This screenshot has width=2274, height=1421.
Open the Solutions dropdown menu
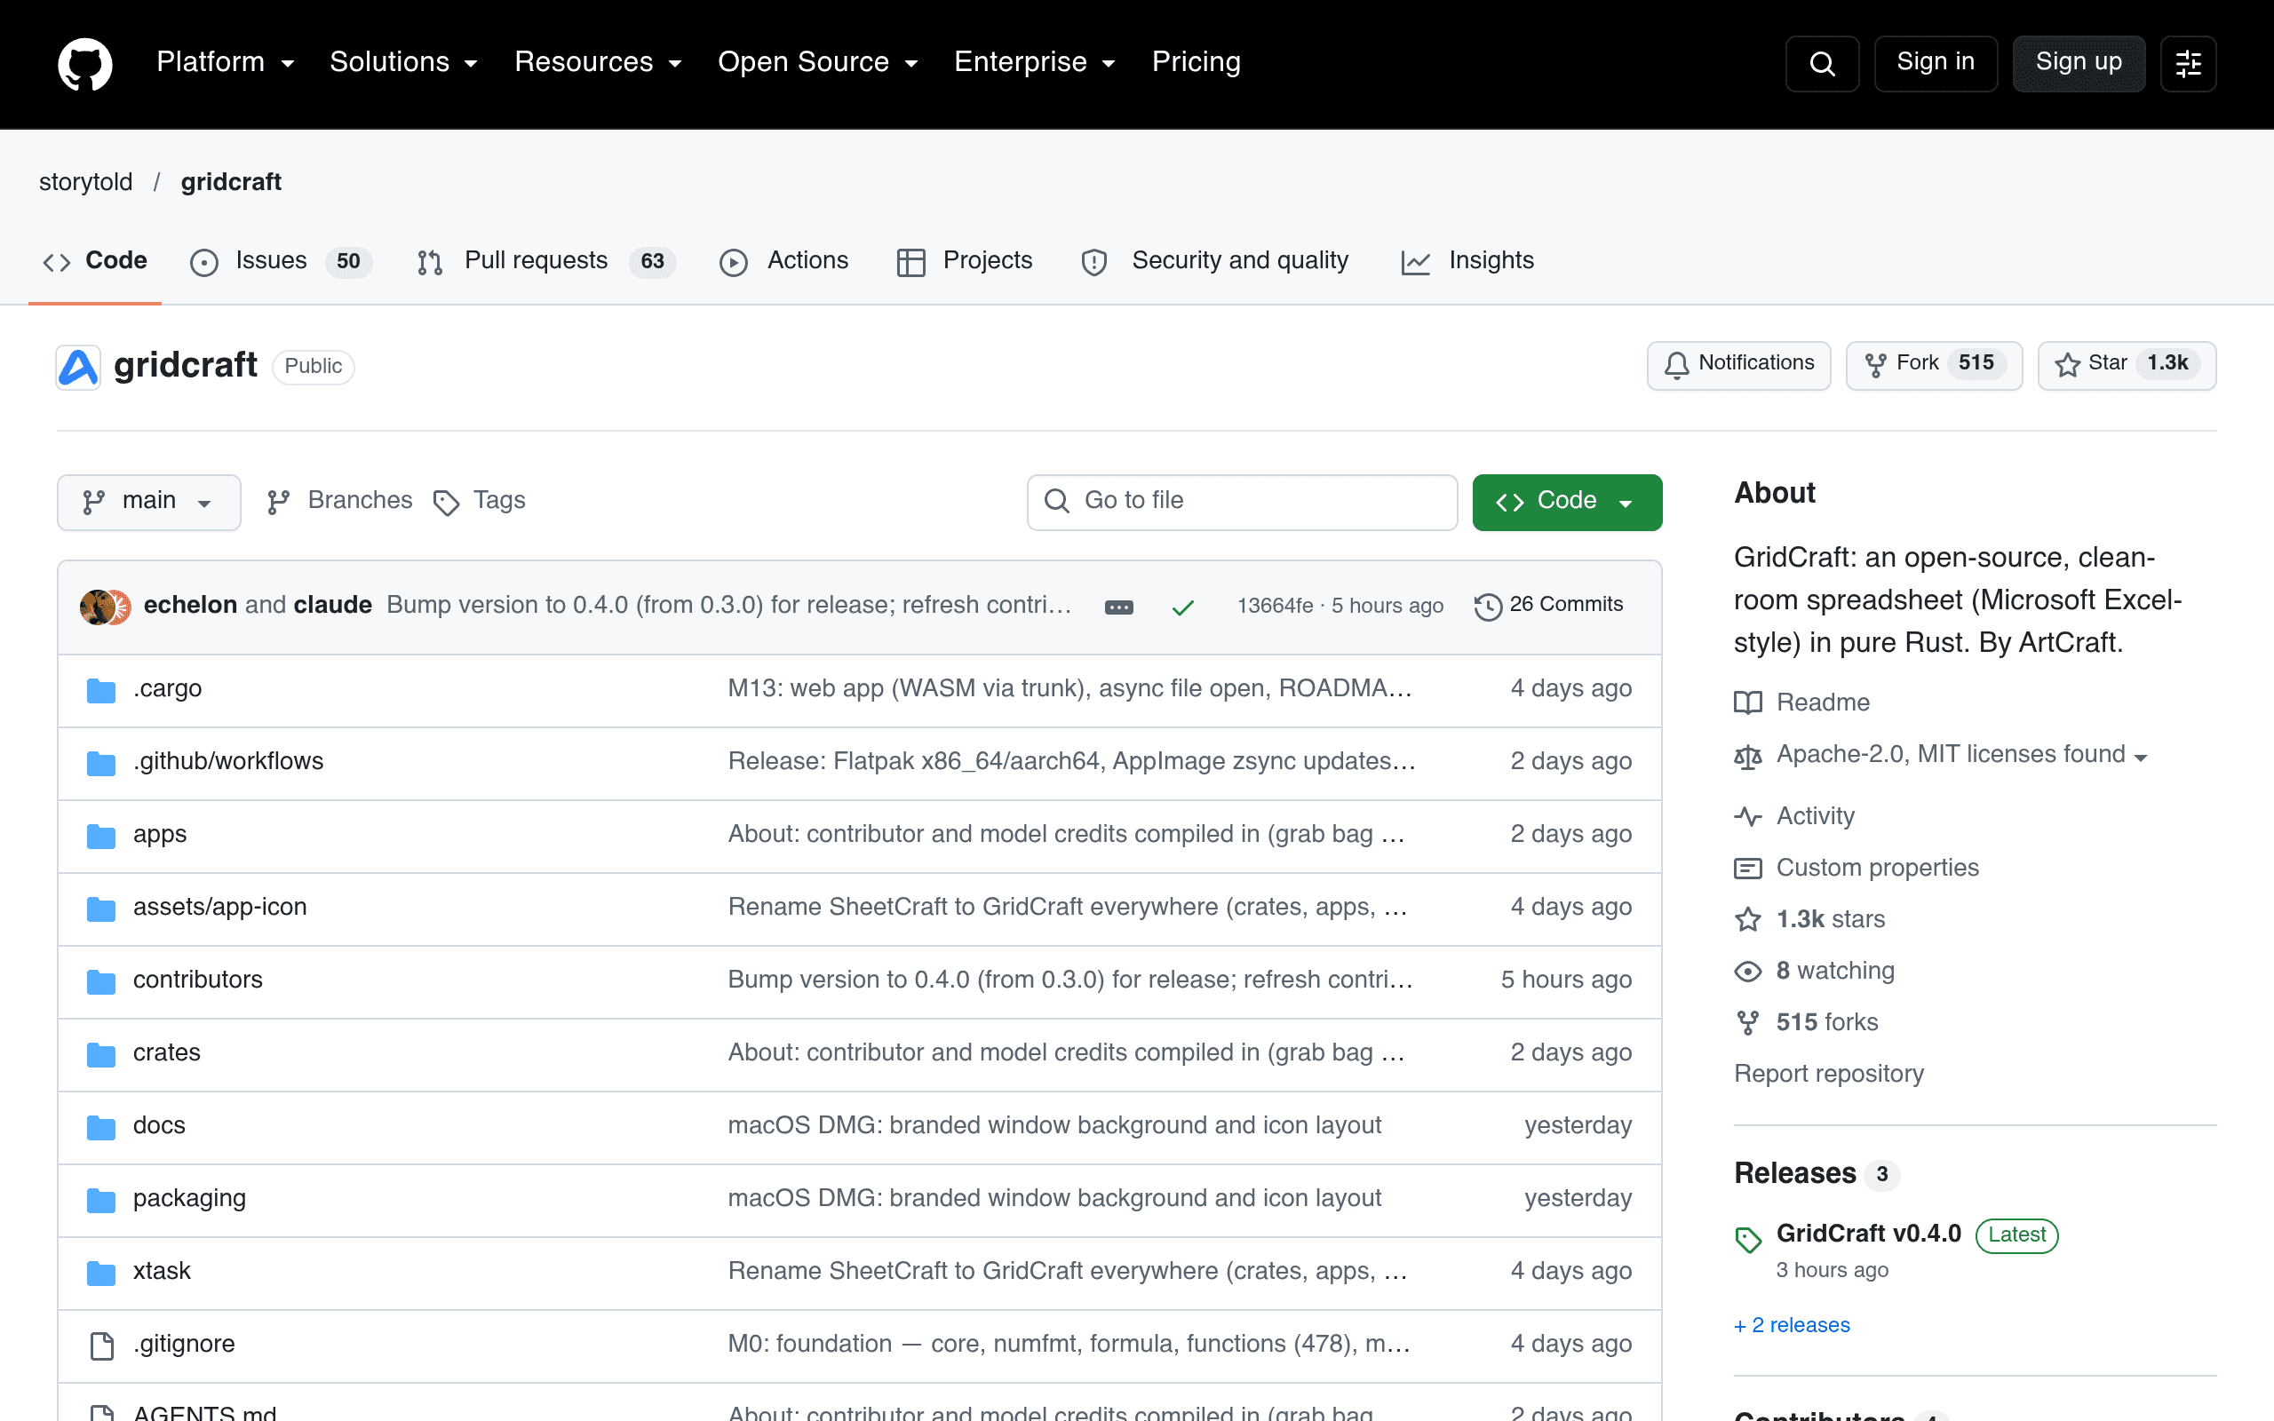click(404, 62)
